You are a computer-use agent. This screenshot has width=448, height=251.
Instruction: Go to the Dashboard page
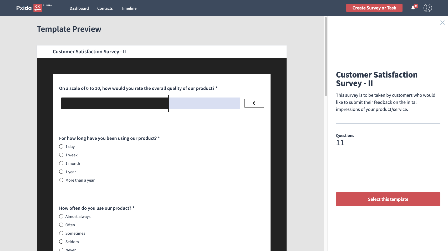pyautogui.click(x=79, y=8)
